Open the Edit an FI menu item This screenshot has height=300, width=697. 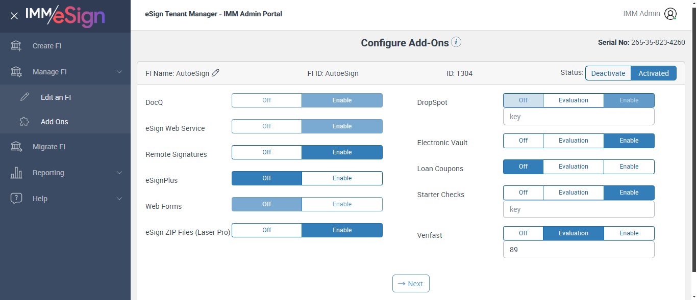point(56,97)
